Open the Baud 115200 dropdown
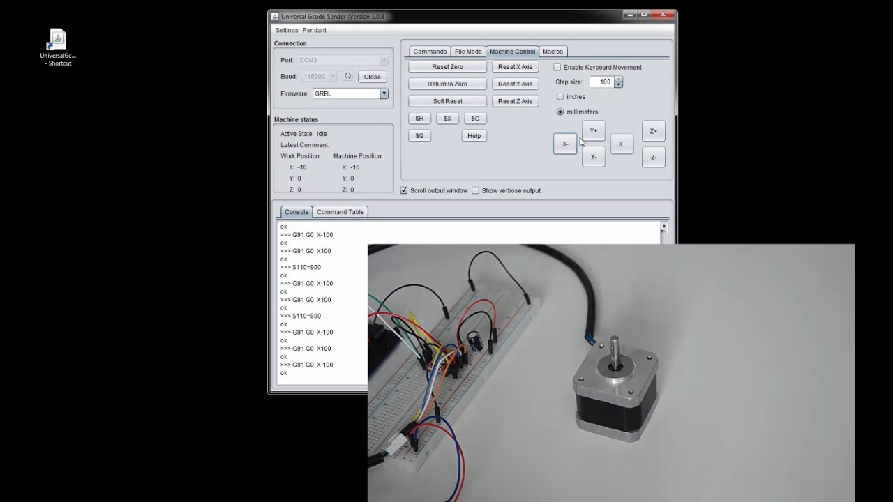 coord(331,76)
